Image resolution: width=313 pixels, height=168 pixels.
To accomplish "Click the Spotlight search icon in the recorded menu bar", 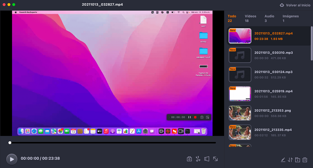I will tap(183, 12).
